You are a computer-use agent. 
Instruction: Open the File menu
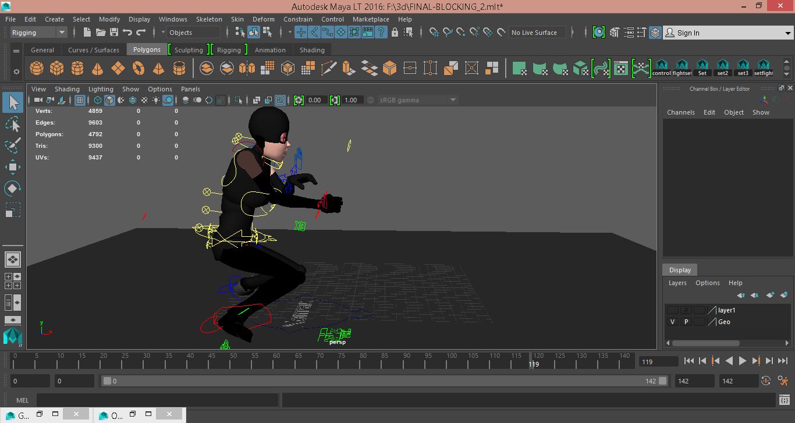point(10,19)
